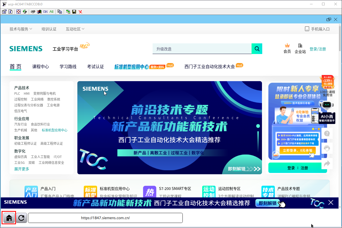Open the 数控系统 category
The width and height of the screenshot is (342, 228).
point(54,100)
